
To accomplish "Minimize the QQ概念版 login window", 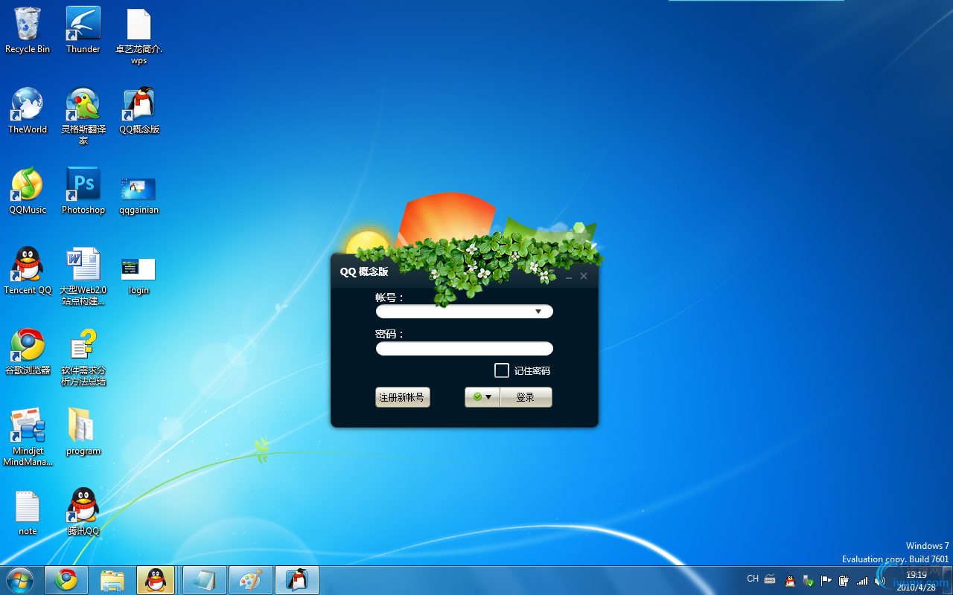I will coord(569,277).
